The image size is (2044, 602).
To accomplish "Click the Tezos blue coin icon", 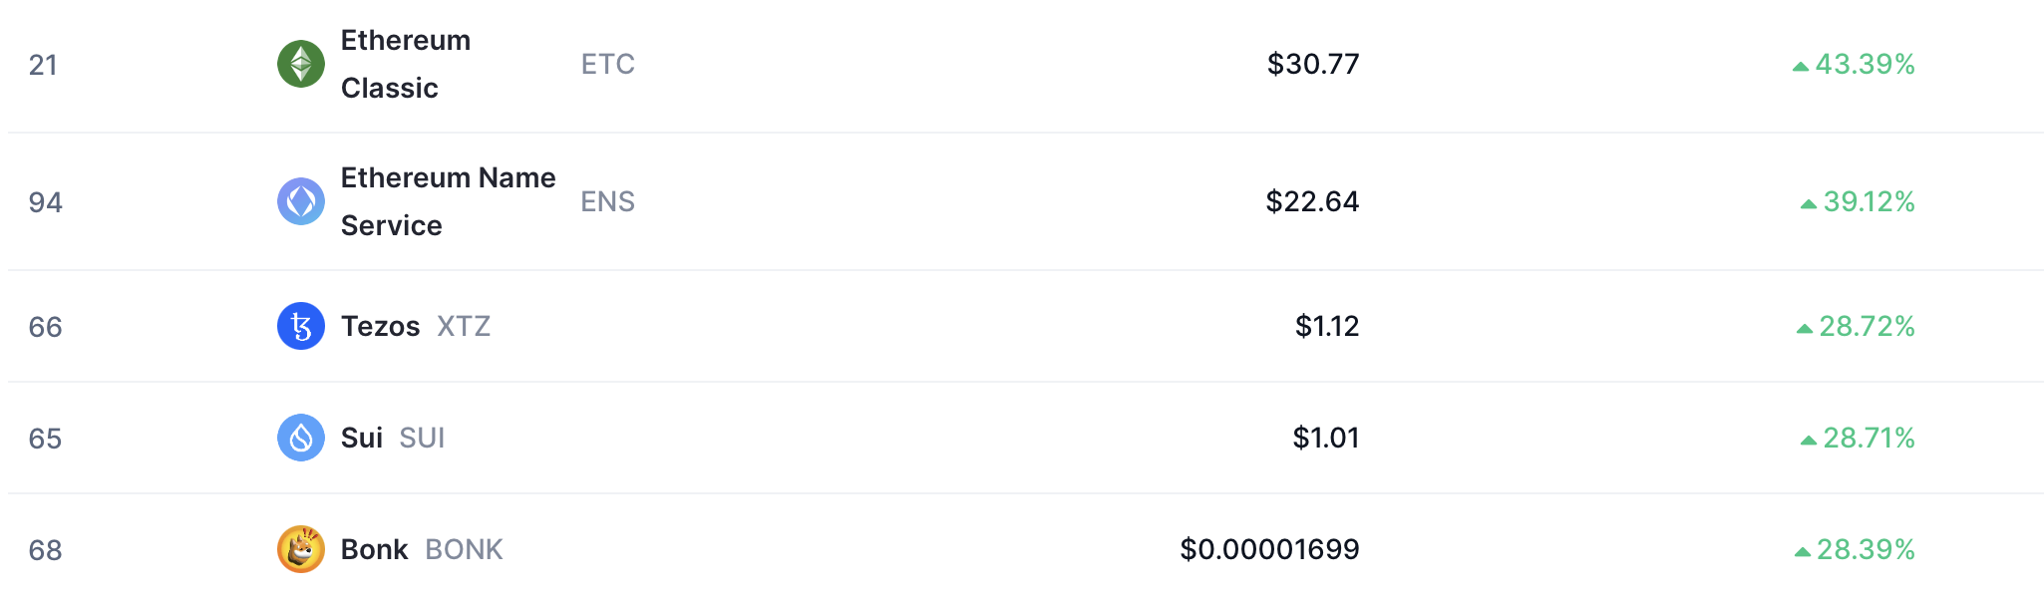I will [300, 326].
